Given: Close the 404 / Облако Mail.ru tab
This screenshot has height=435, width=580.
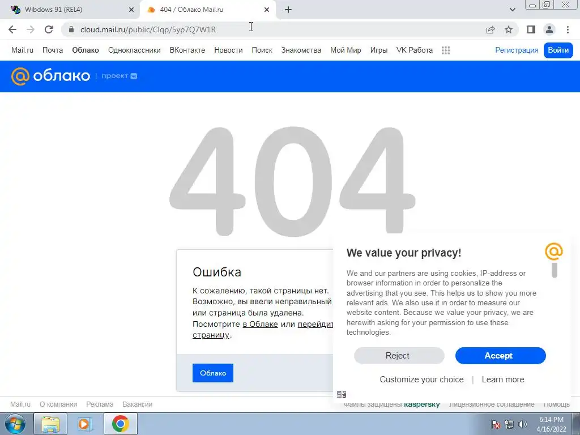Looking at the screenshot, I should 267,10.
